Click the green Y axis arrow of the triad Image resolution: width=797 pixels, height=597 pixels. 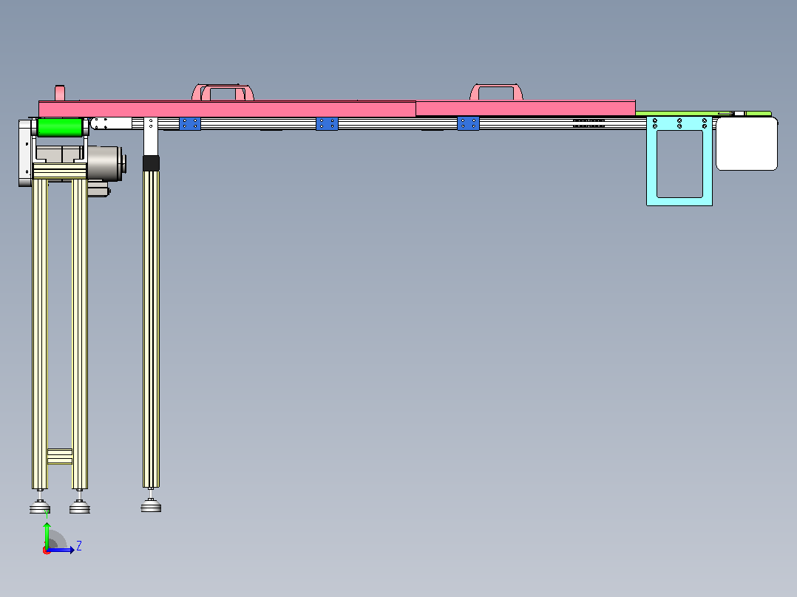coord(47,535)
